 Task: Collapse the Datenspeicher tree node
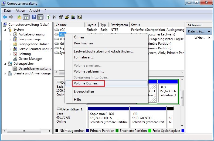(5, 64)
